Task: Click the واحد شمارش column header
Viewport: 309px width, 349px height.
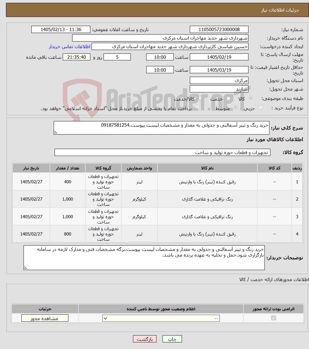Action: 139,168
